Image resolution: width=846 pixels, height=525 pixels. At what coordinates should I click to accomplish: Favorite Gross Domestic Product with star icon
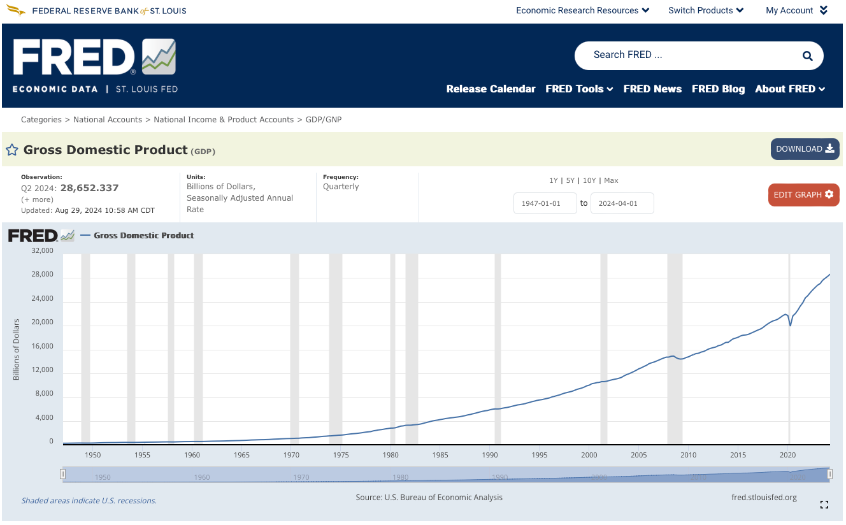coord(12,150)
